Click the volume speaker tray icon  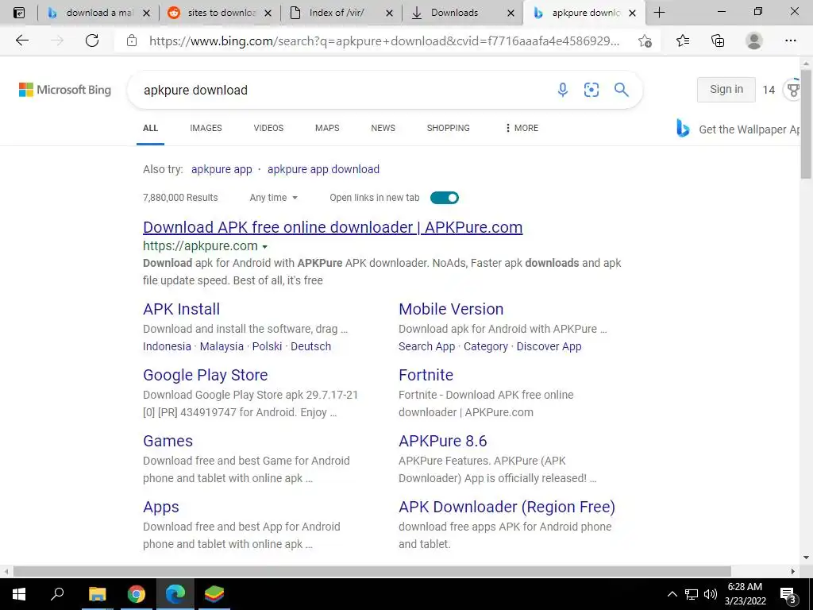(x=711, y=594)
